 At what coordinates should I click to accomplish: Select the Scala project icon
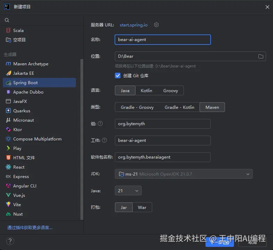[8, 31]
